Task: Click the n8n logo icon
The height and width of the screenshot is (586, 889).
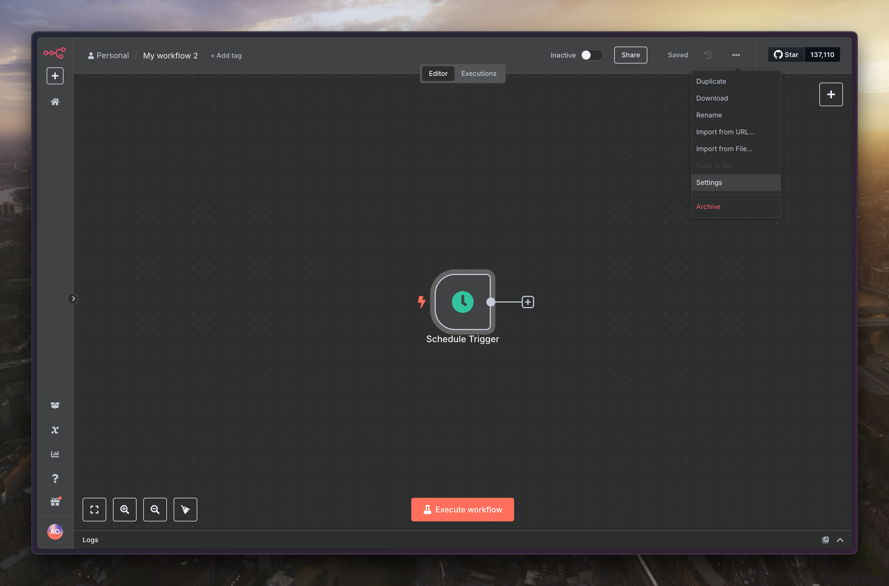Action: pos(55,53)
